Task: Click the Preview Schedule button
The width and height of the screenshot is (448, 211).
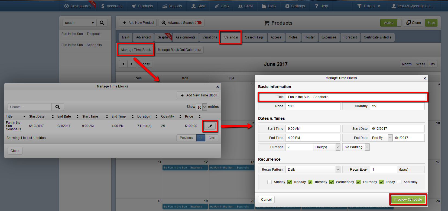Action: pos(408,200)
